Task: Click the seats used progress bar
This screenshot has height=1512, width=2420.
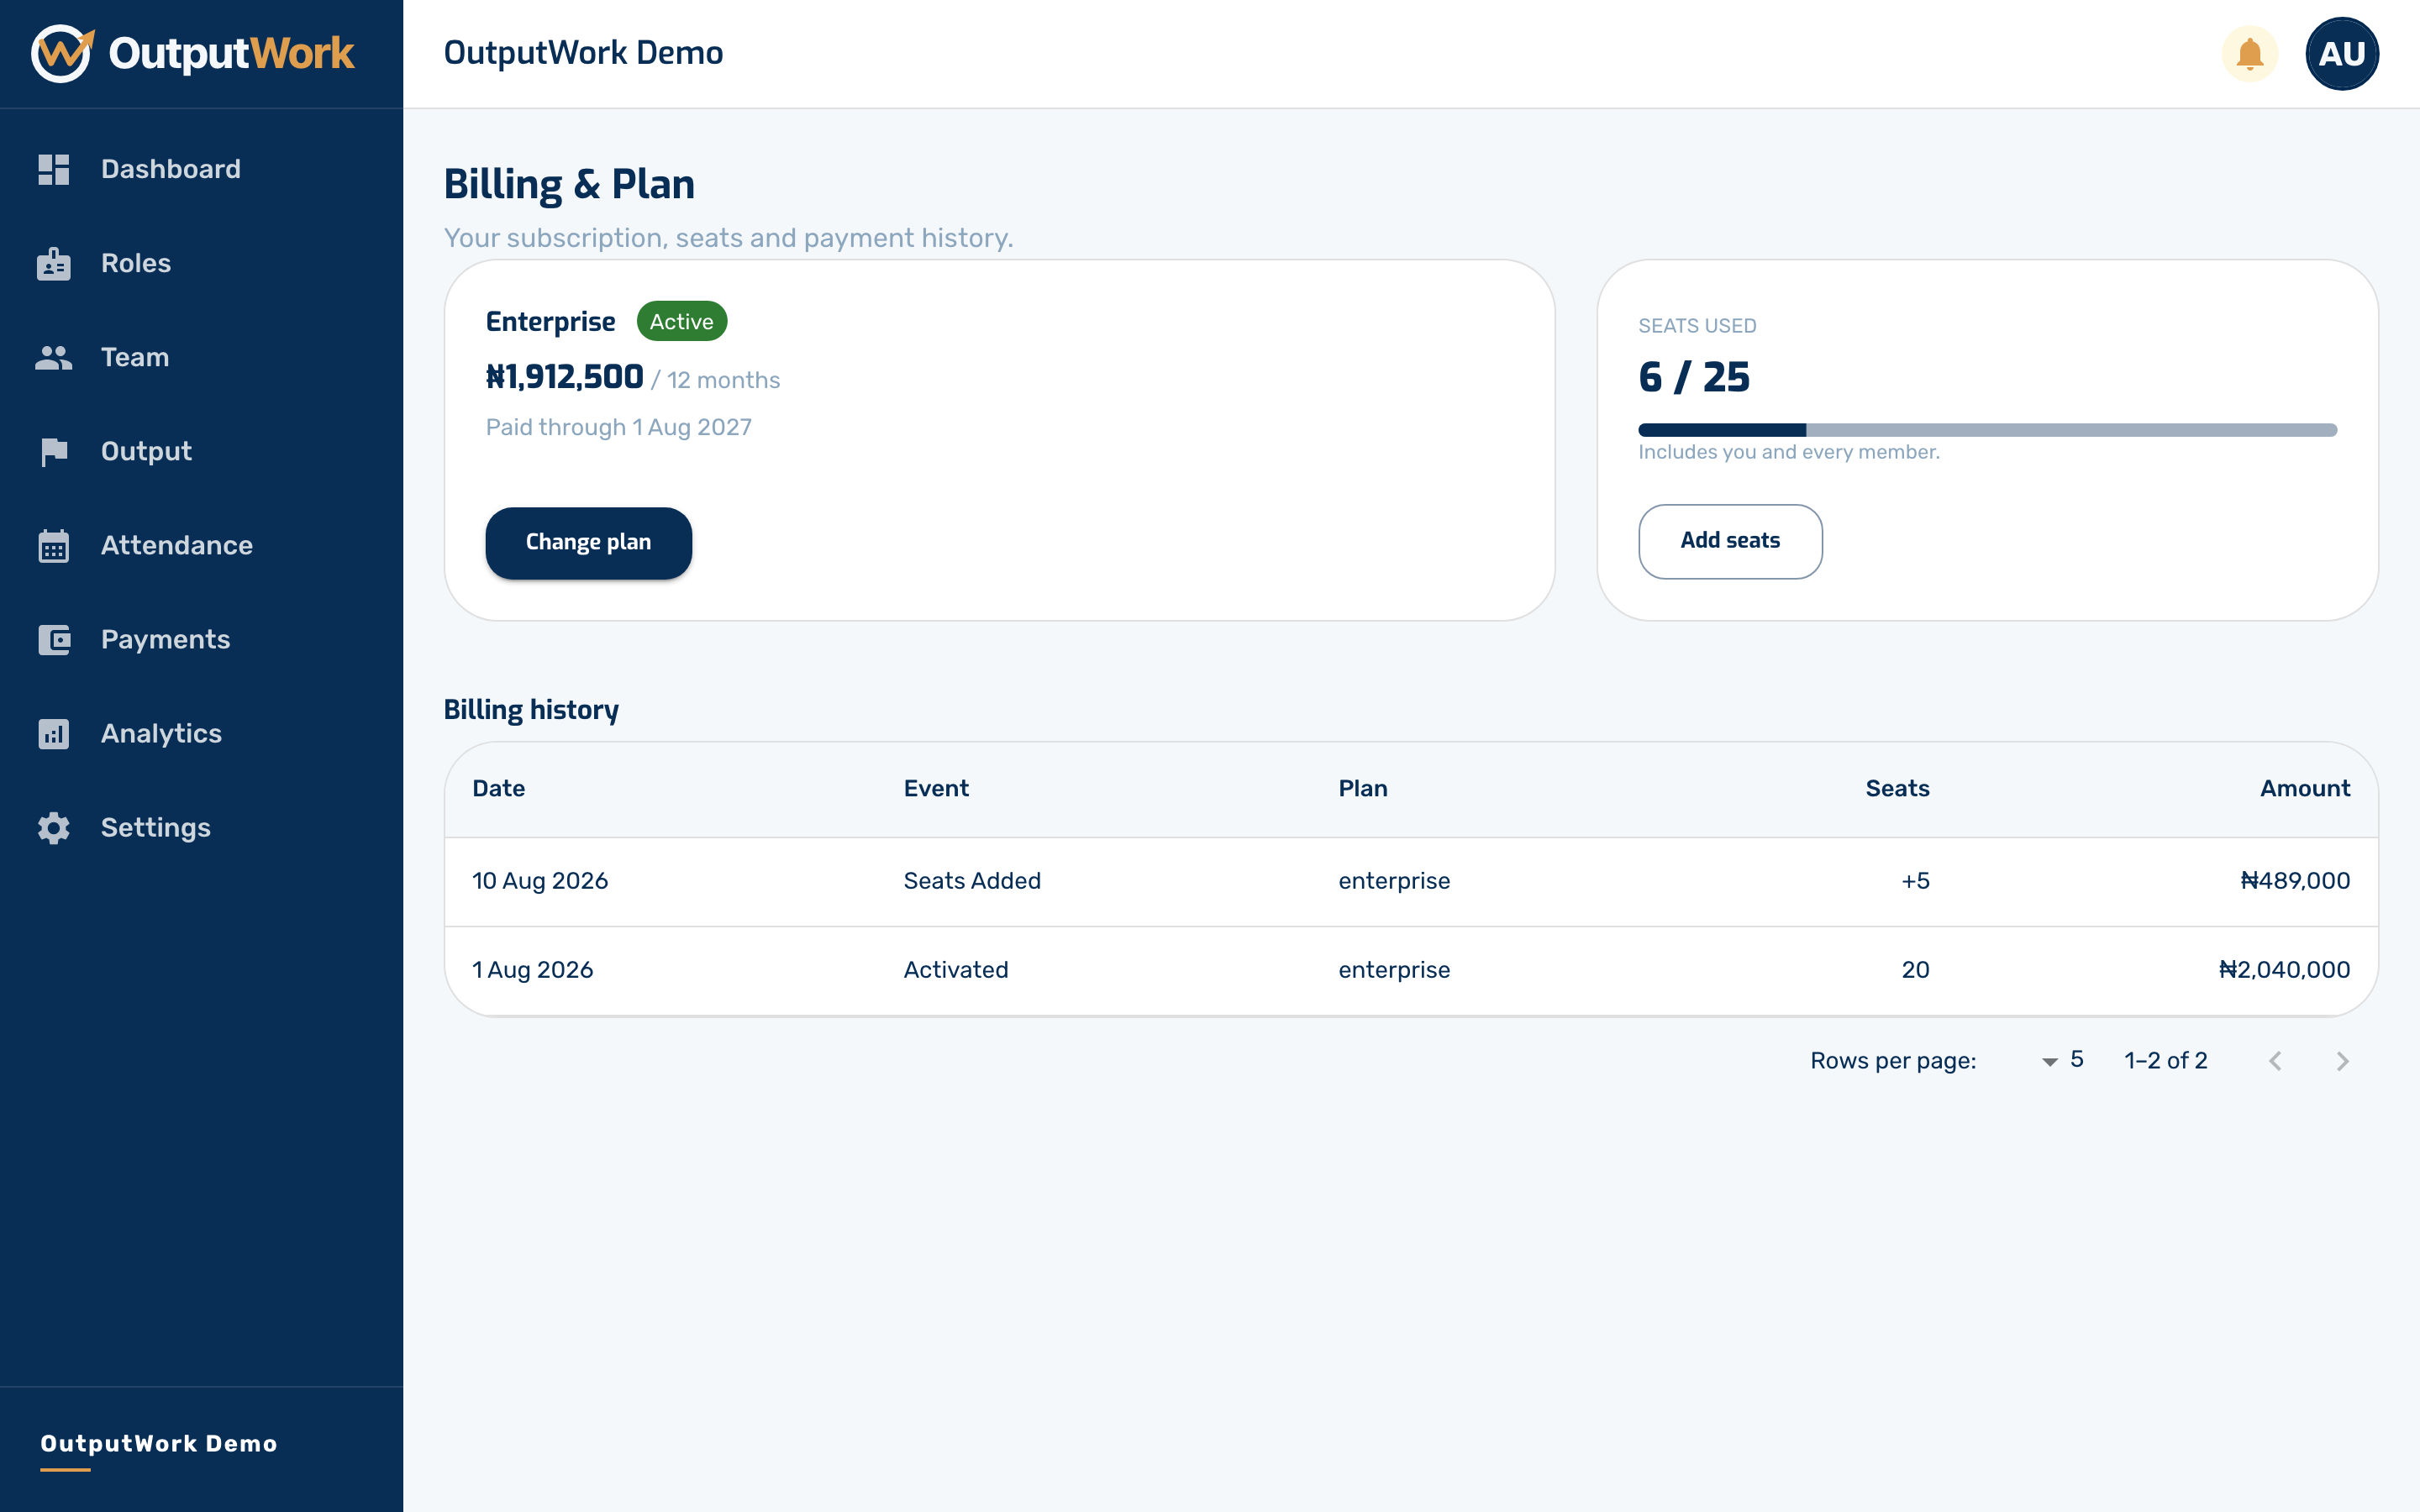Action: tap(1987, 430)
